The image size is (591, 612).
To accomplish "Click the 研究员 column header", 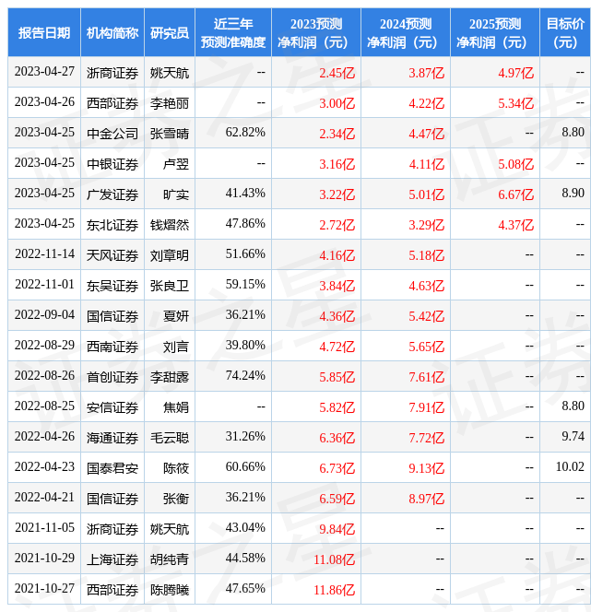I will pos(170,33).
